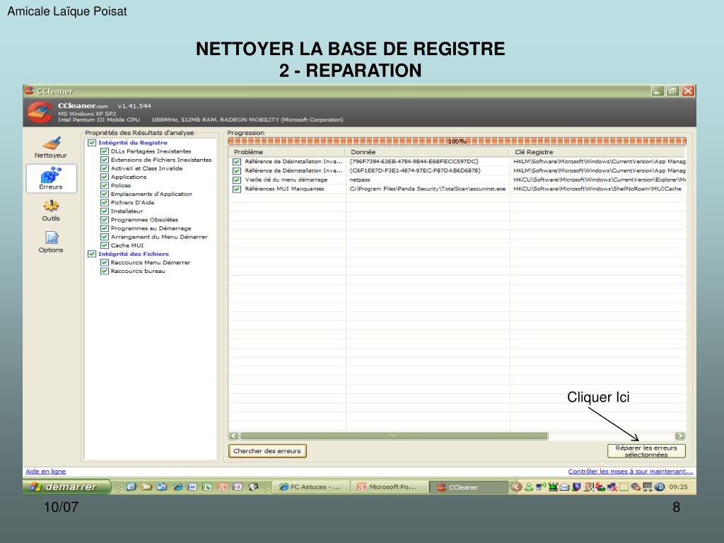Uncheck the 796F7394 uninstall reference row
724x543 pixels.
coord(237,162)
